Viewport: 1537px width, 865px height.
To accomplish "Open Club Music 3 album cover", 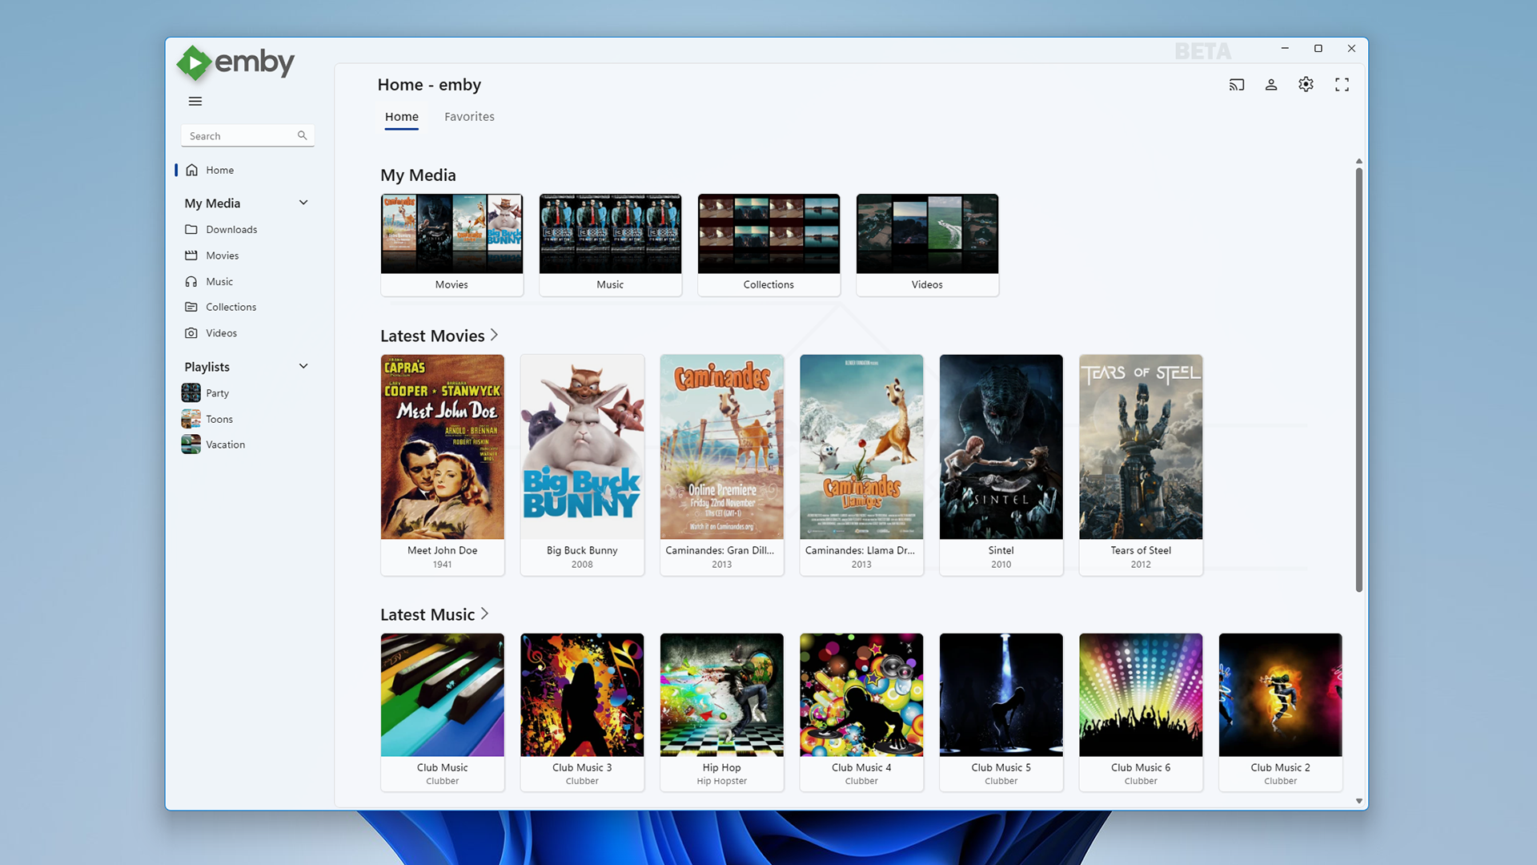I will (582, 694).
